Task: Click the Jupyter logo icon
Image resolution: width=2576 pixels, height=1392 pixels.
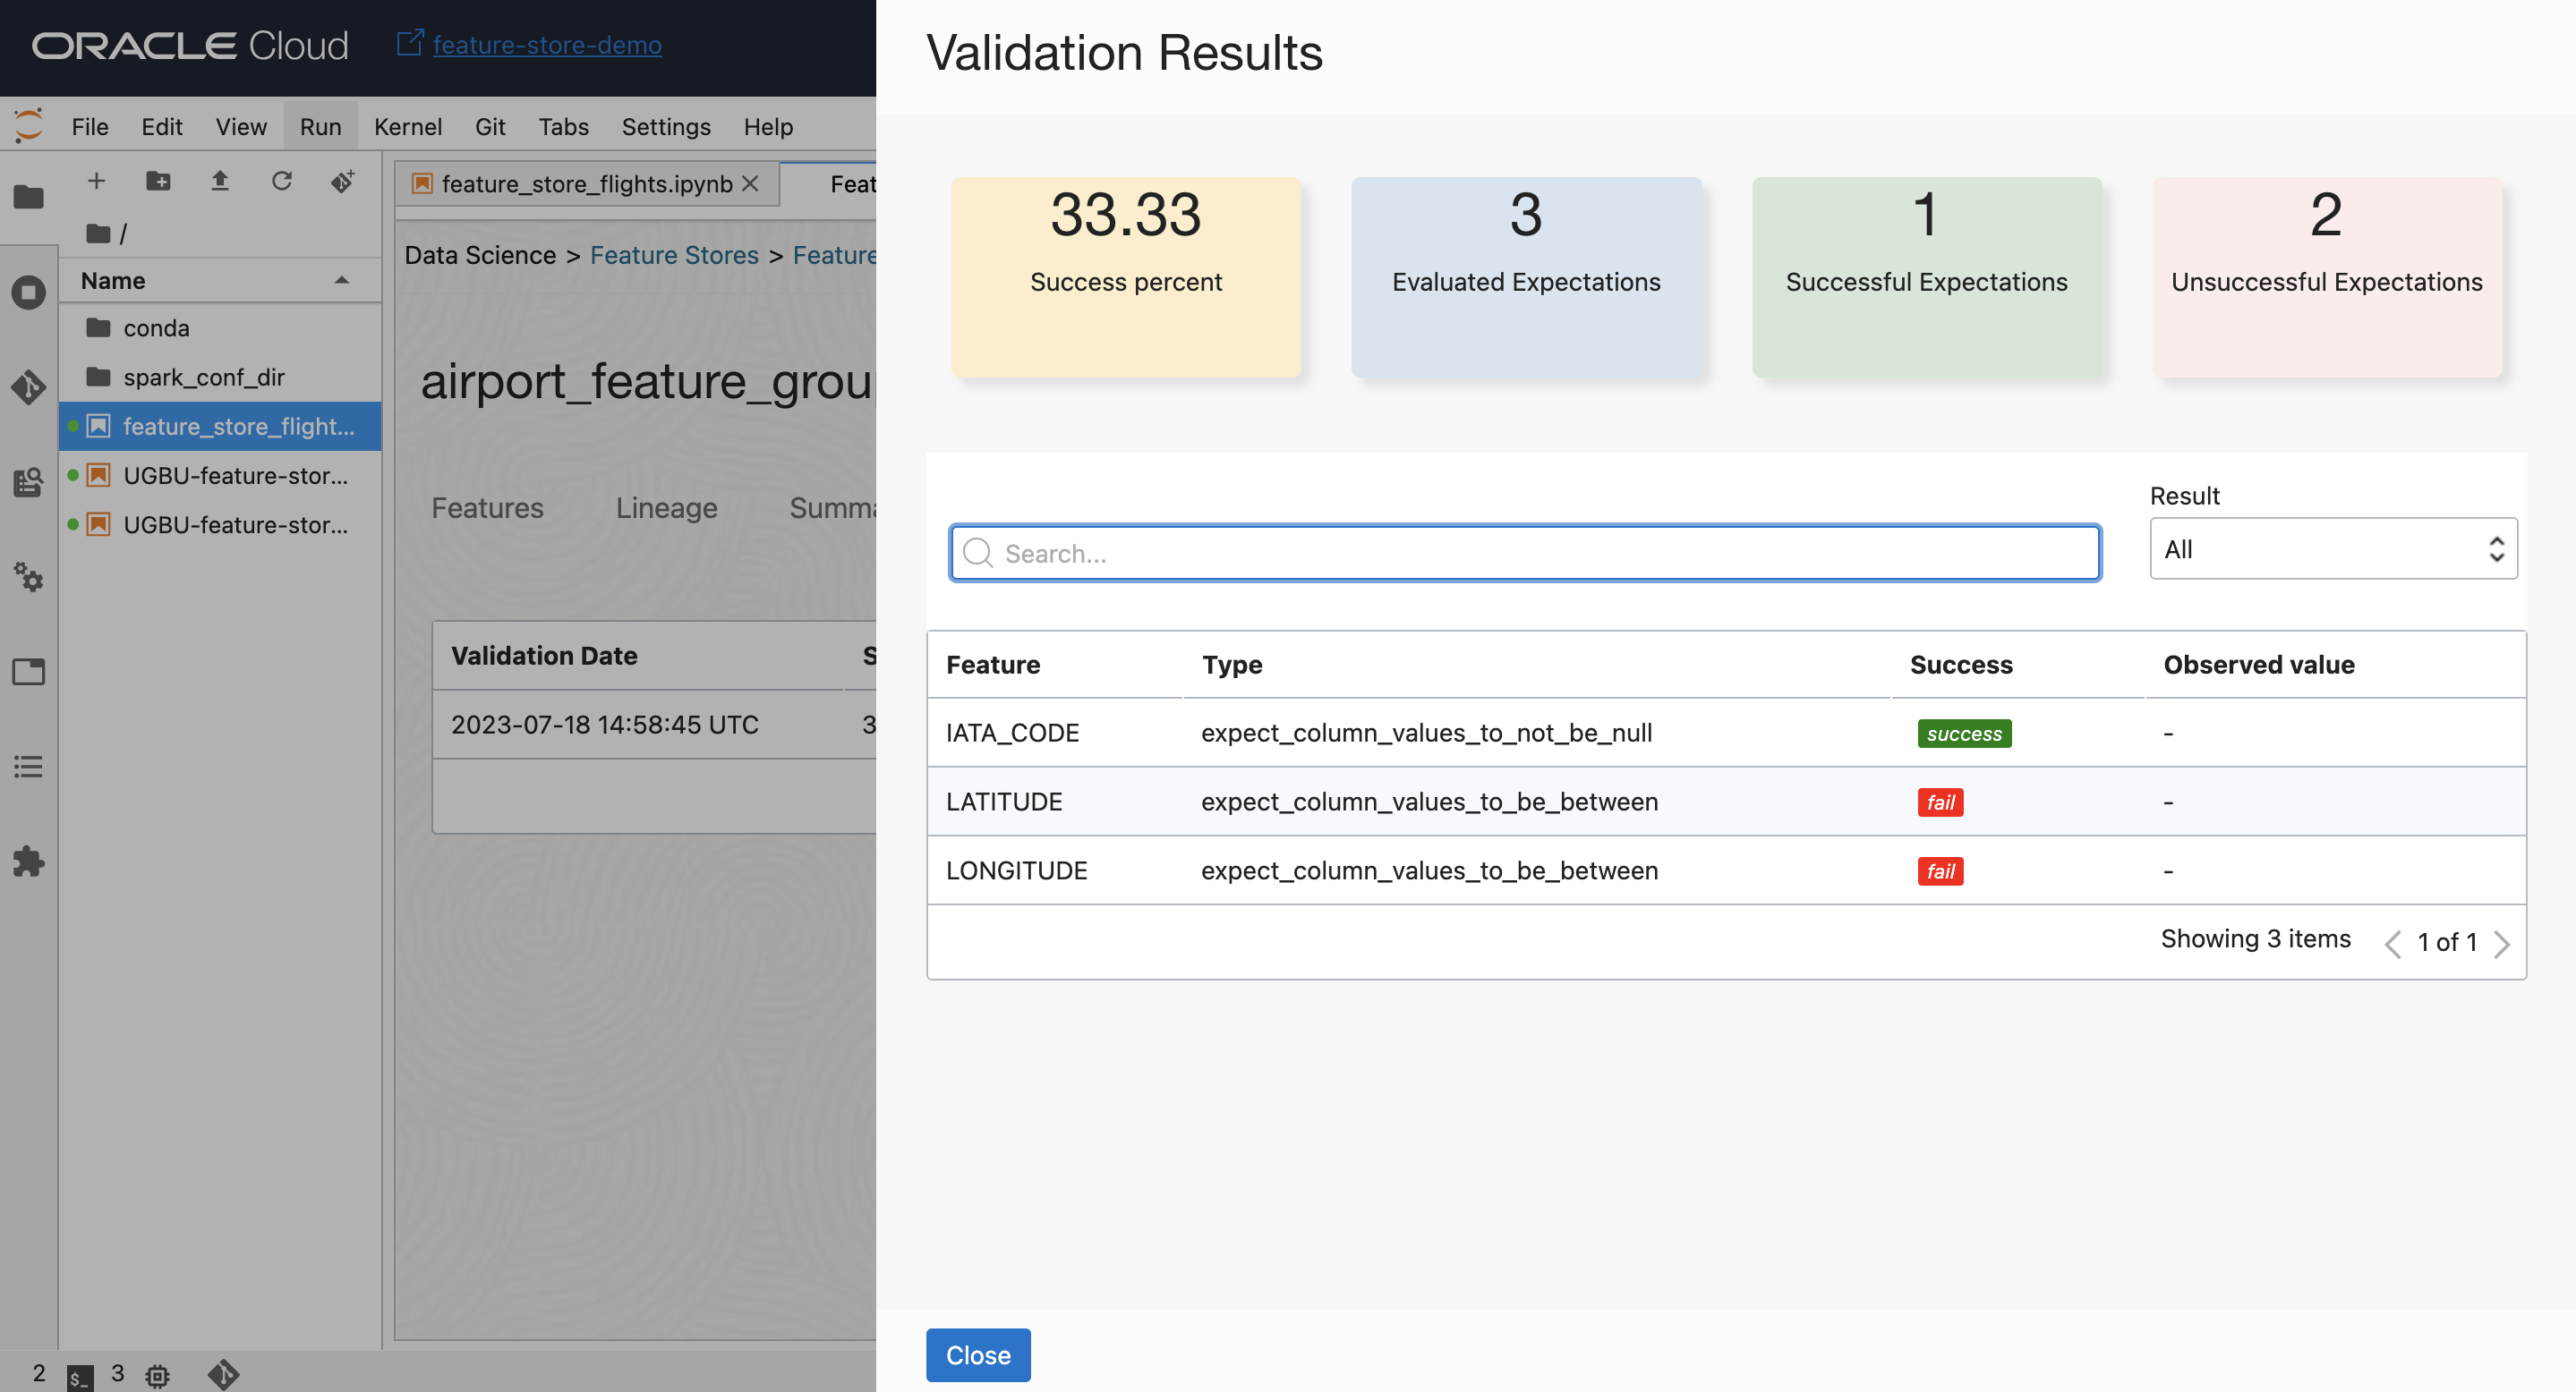Action: coord(28,126)
